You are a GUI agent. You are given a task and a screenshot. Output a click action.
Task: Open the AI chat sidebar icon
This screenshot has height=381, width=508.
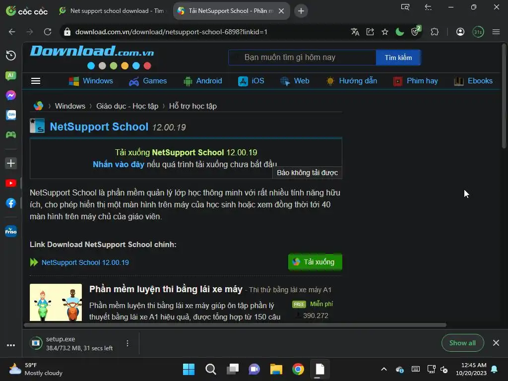(x=11, y=76)
